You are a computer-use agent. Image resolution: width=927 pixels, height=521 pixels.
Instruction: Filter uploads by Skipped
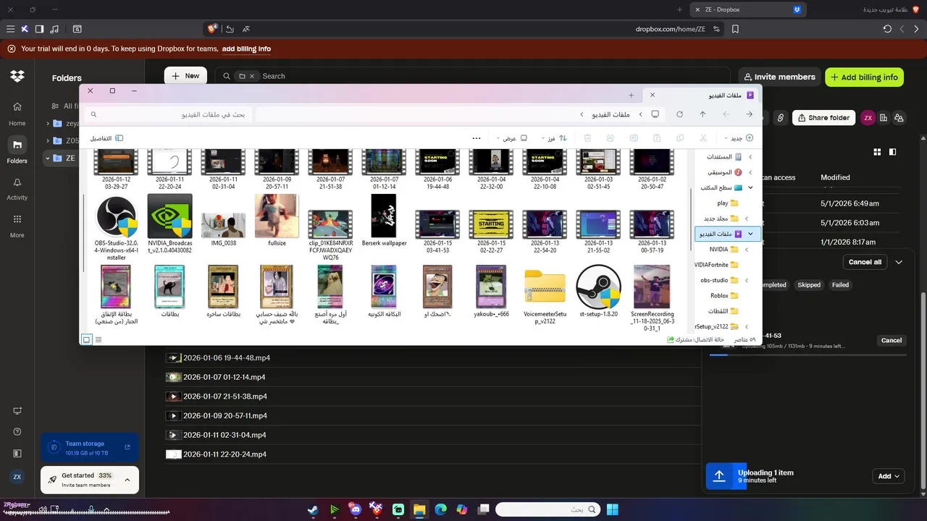809,285
